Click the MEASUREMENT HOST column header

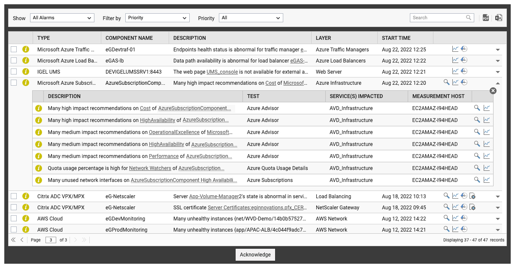tap(439, 96)
